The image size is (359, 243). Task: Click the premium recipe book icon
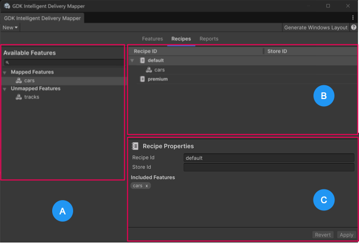[x=142, y=79]
